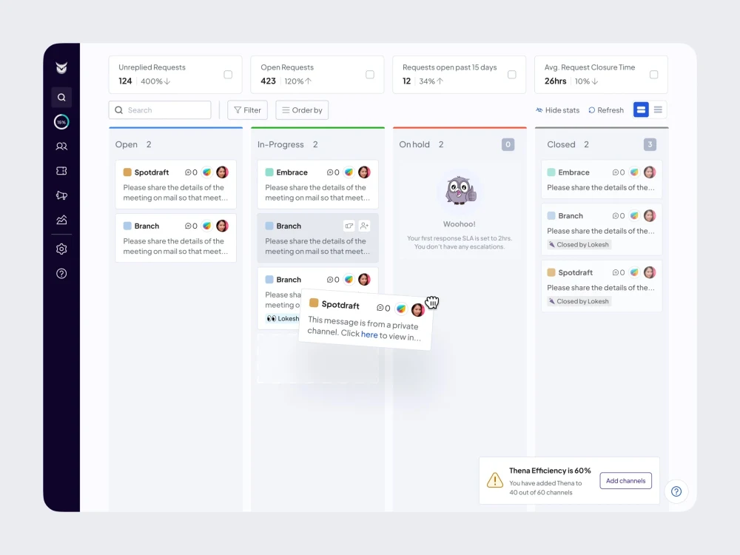The width and height of the screenshot is (740, 555).
Task: Open the tickets sidebar icon
Action: point(61,171)
